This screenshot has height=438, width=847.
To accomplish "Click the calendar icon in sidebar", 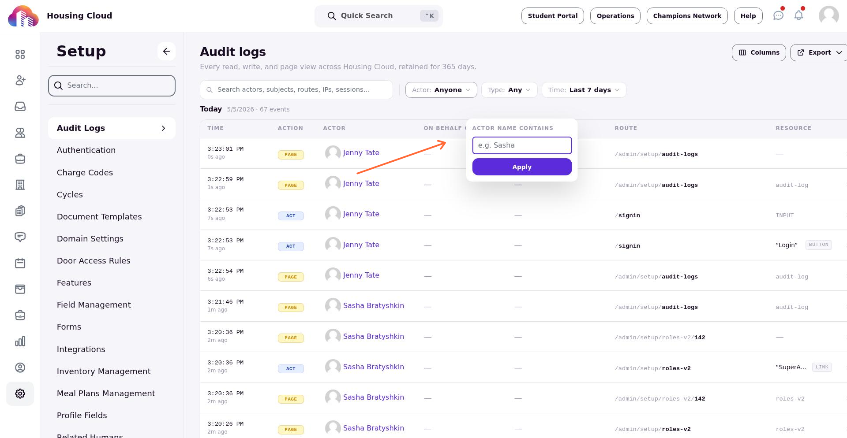I will [x=20, y=263].
